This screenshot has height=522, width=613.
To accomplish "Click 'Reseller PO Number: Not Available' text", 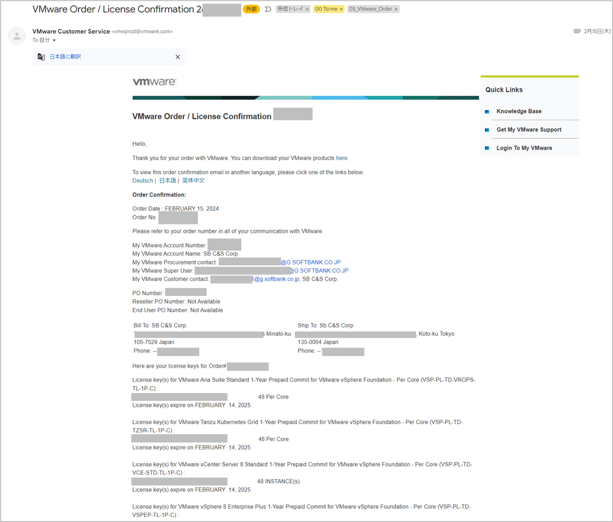I will click(x=176, y=301).
